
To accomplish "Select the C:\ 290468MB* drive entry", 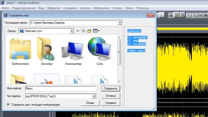I will [137, 38].
